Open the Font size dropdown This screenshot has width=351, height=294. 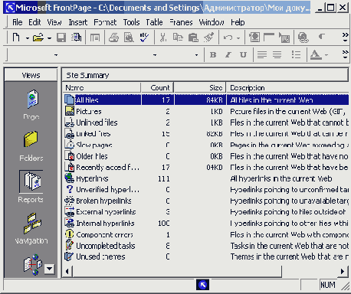coord(196,55)
